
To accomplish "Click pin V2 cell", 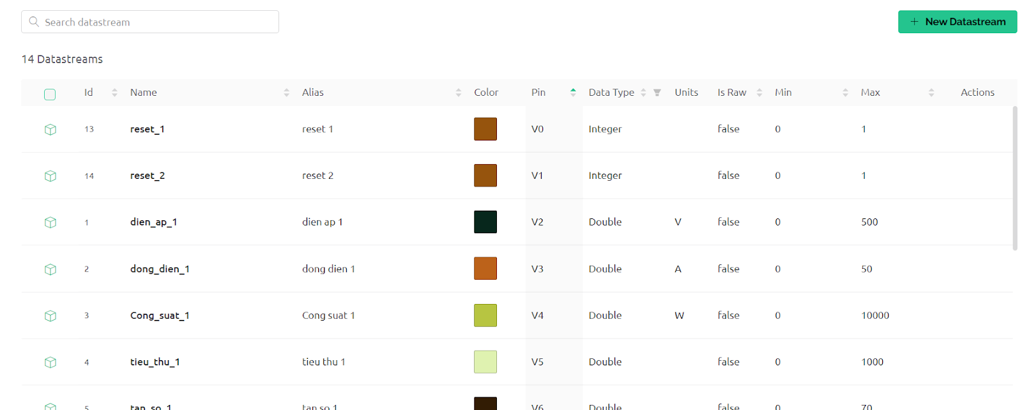I will [537, 222].
